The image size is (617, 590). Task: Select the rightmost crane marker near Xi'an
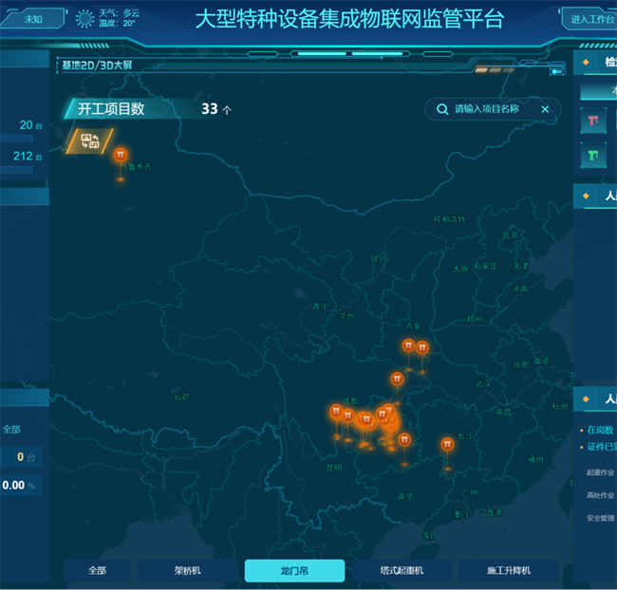(x=422, y=348)
